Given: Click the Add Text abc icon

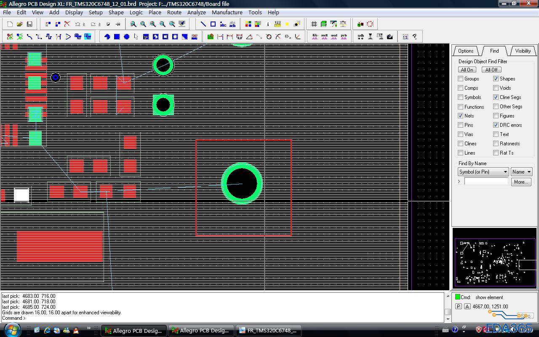Looking at the screenshot, I should [223, 24].
